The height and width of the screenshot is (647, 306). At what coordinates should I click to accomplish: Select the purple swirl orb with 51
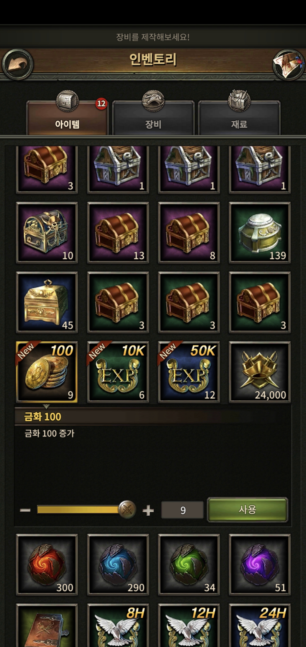(x=260, y=564)
